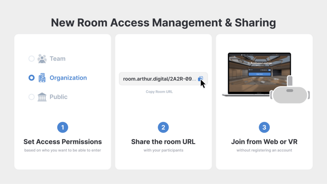Click 'with your participants' subtitle

click(163, 150)
